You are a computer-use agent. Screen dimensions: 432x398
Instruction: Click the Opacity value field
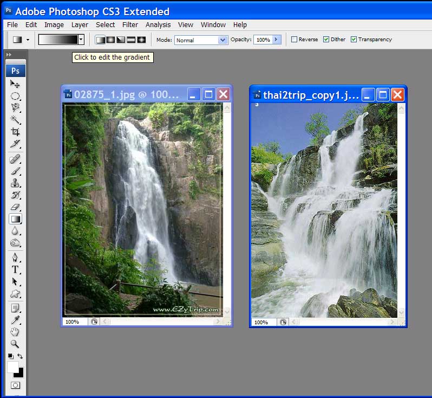263,40
